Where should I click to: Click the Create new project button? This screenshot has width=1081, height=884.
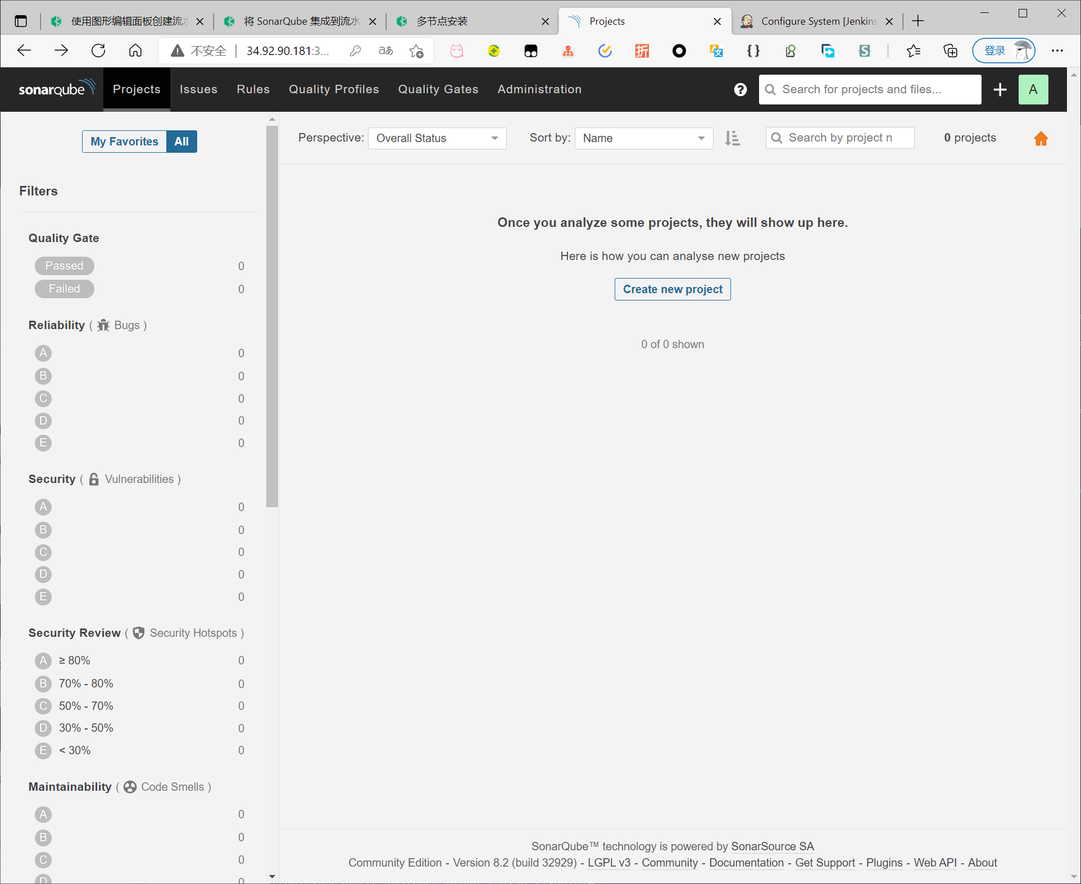(x=672, y=289)
